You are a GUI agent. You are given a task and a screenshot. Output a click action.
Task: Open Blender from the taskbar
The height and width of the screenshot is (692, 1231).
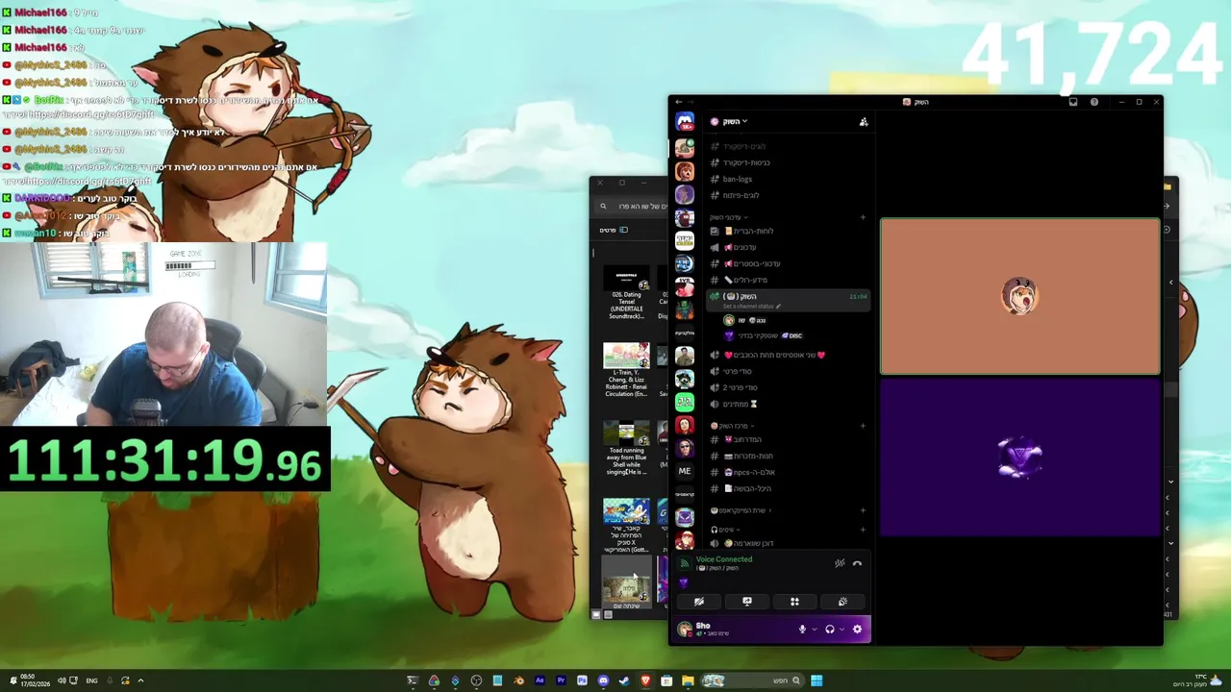click(518, 680)
